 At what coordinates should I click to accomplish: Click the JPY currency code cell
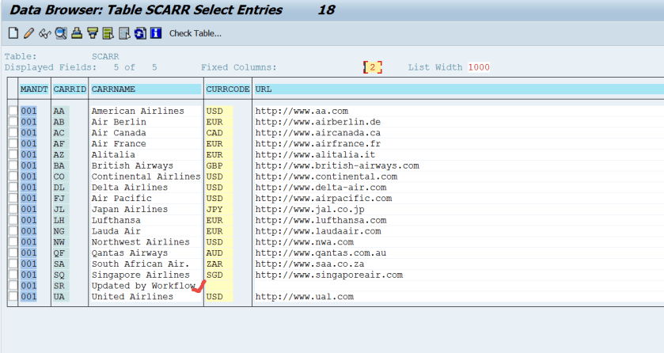[x=219, y=210]
